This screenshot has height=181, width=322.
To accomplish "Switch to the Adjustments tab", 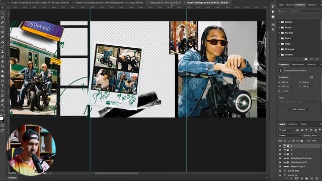I will pos(298,64).
